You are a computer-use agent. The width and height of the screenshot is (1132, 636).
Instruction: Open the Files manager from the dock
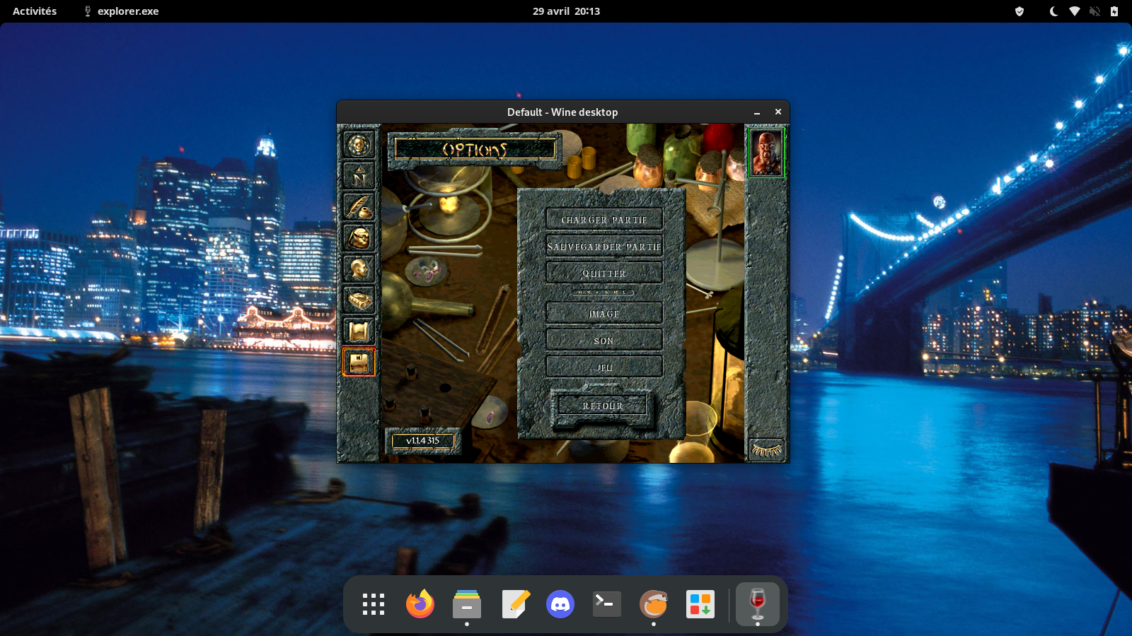[467, 604]
